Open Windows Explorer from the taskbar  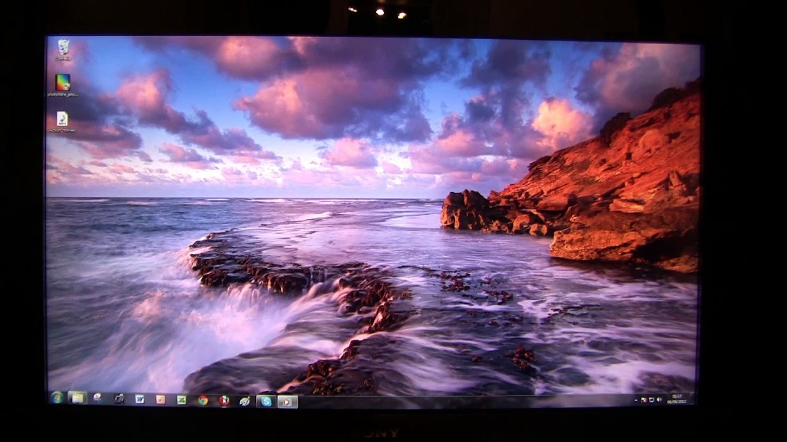pos(77,398)
